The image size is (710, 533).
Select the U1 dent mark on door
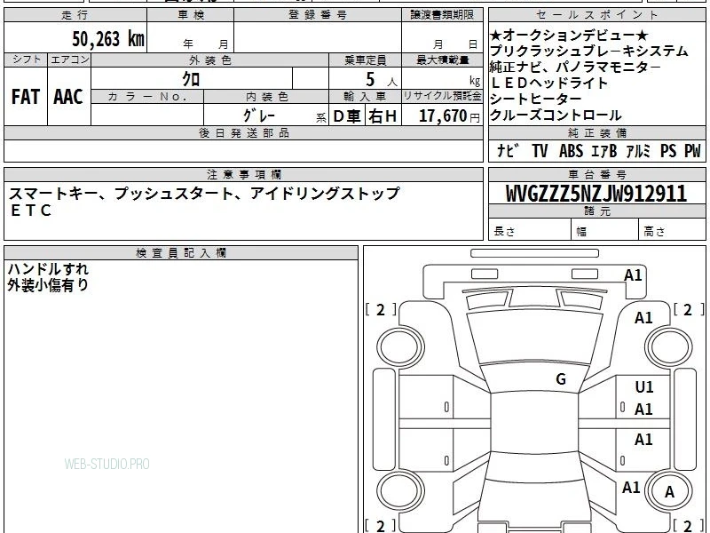[644, 387]
